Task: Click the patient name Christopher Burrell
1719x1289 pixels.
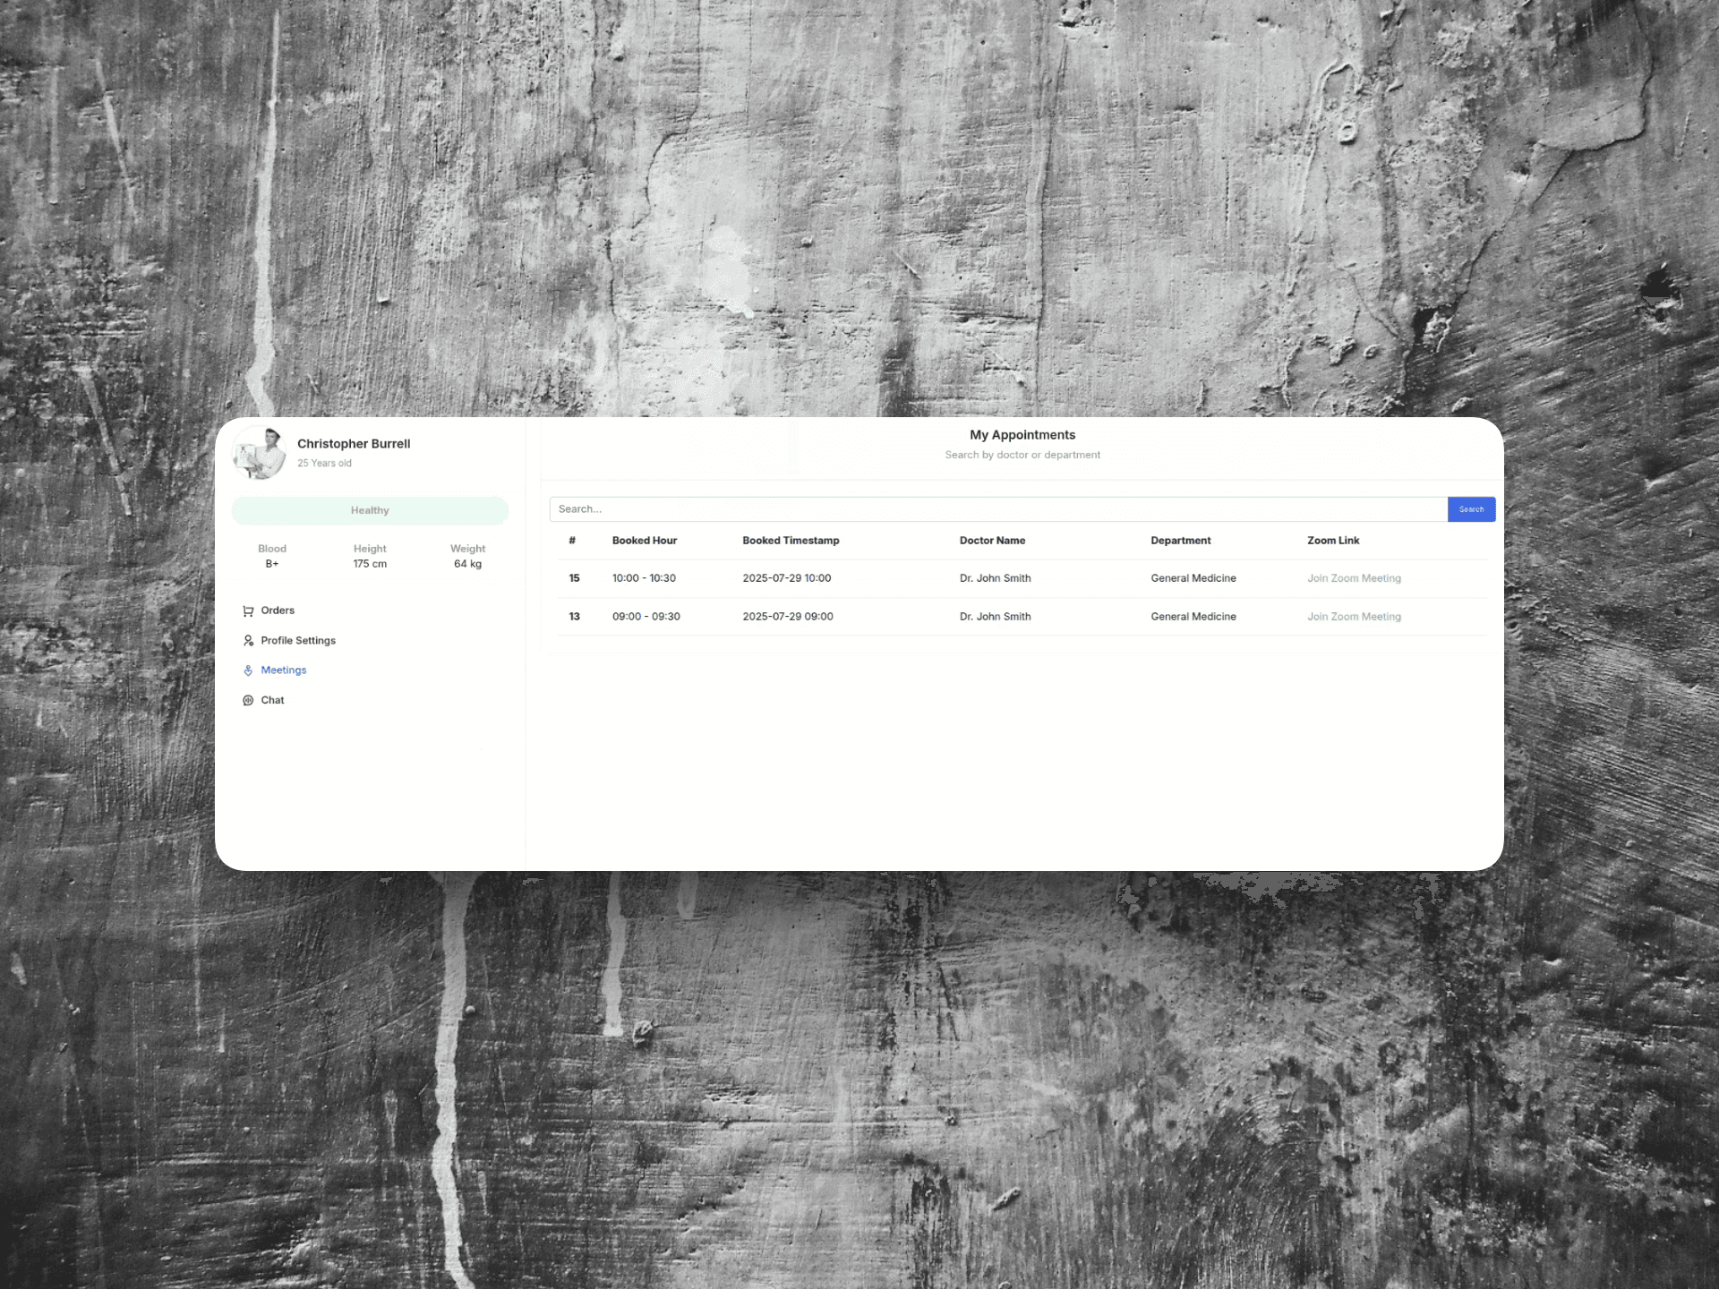Action: 354,443
